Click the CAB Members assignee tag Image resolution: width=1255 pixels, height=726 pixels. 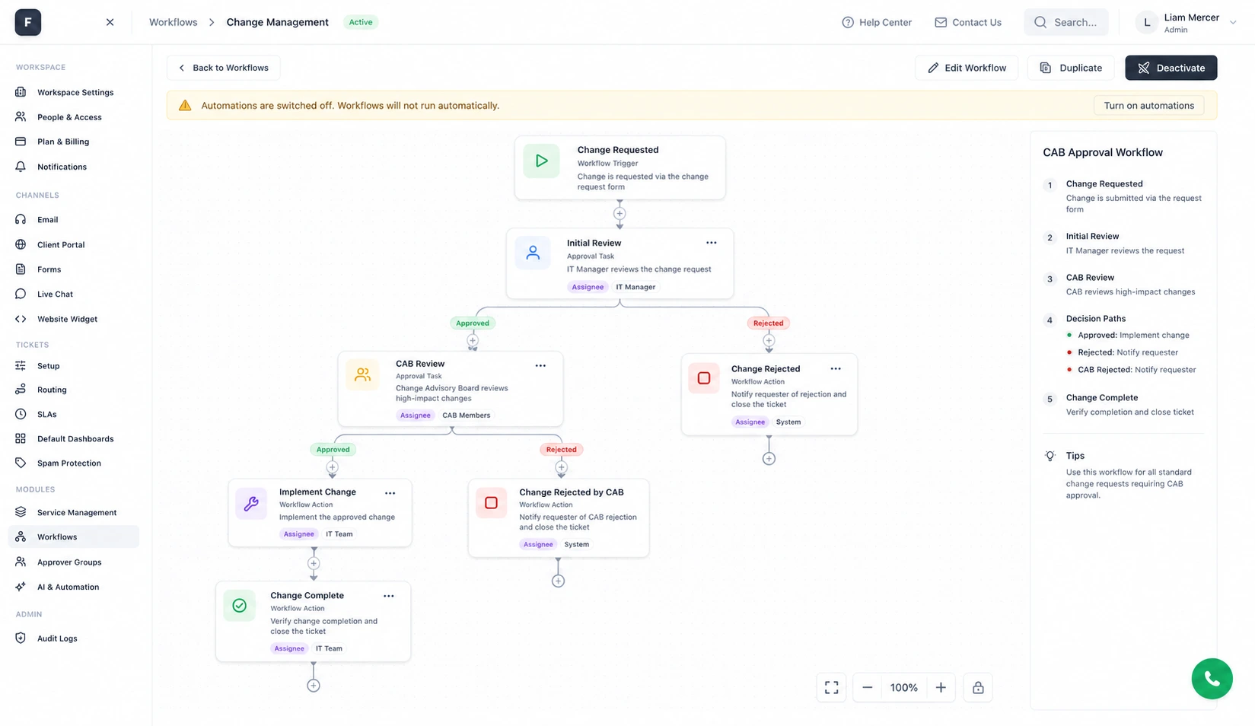(x=467, y=416)
